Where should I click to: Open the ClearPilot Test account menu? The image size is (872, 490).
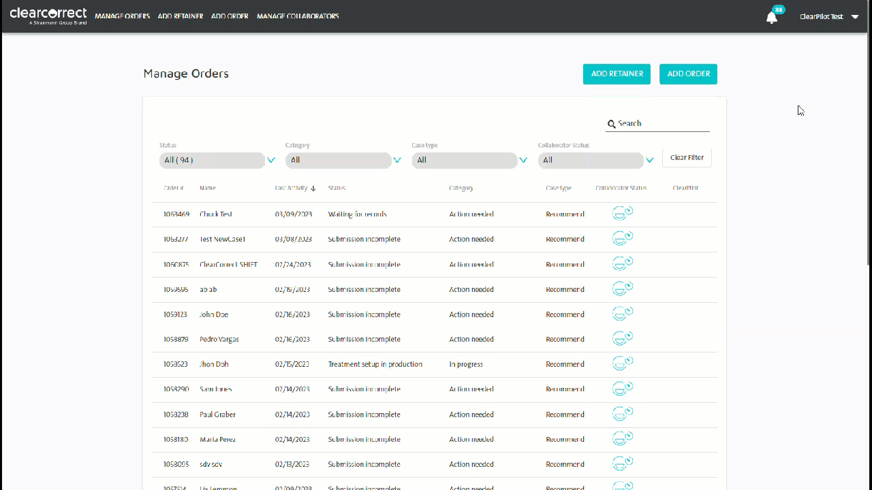[x=829, y=16]
